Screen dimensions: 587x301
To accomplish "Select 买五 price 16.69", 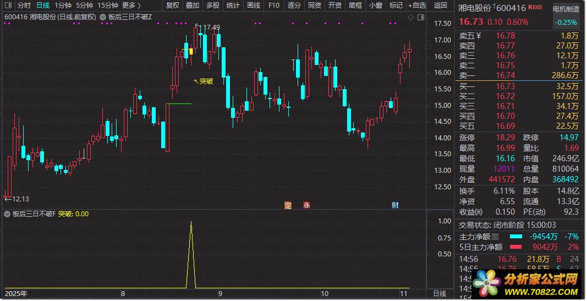I will (x=506, y=126).
